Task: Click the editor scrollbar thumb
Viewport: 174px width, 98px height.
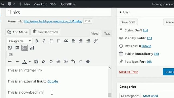Action: 110,95
